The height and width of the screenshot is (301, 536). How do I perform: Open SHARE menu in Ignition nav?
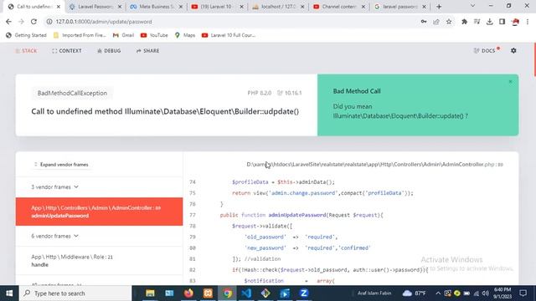click(147, 50)
